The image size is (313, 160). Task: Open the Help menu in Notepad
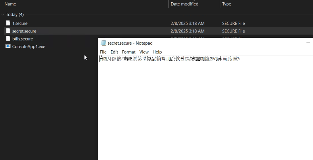pyautogui.click(x=157, y=52)
